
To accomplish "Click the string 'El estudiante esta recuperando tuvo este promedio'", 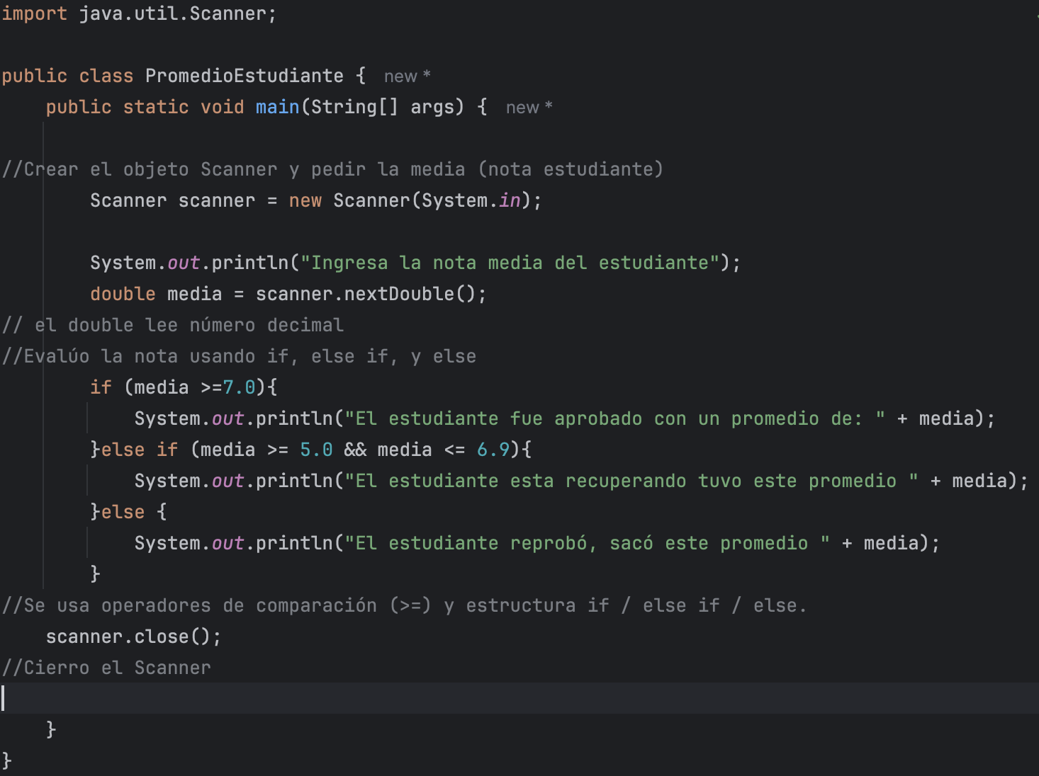I will point(631,481).
